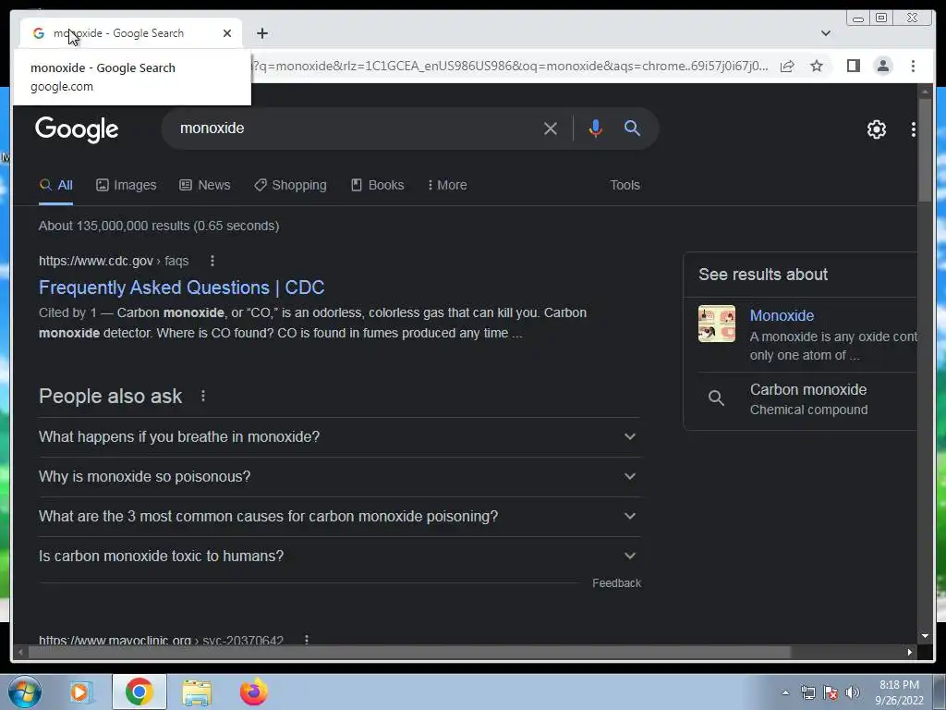Expand What are the 3 most common causes question

[339, 516]
